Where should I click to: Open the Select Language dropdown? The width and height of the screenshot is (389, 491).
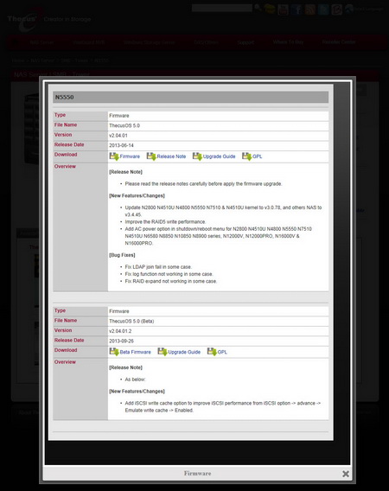[x=365, y=10]
